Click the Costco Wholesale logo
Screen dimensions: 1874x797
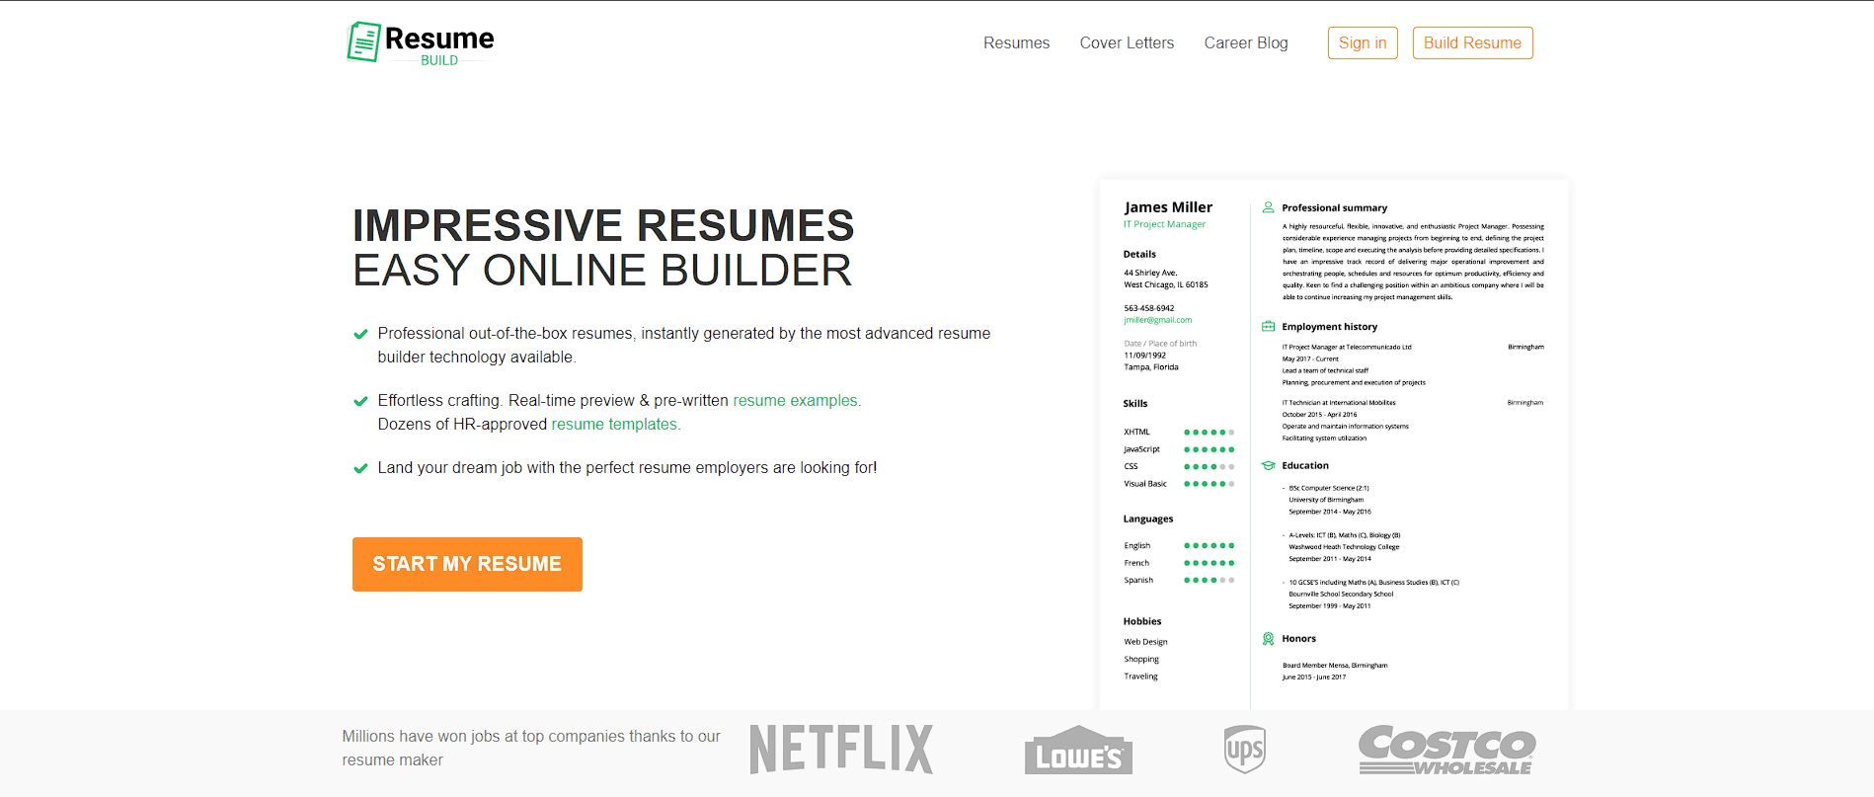coord(1446,751)
